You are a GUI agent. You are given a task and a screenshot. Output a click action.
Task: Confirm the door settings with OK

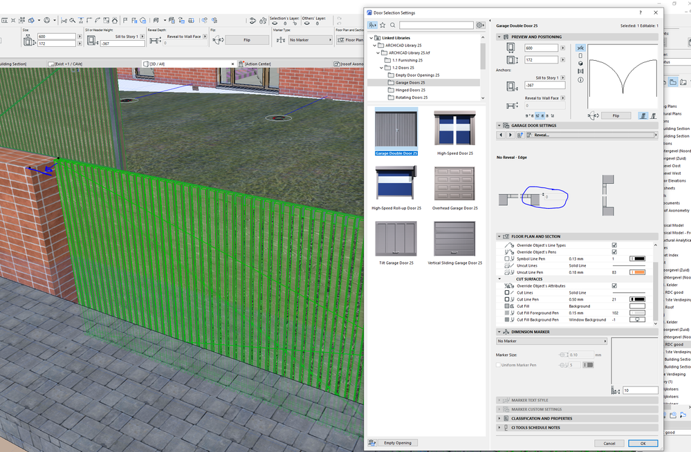643,443
